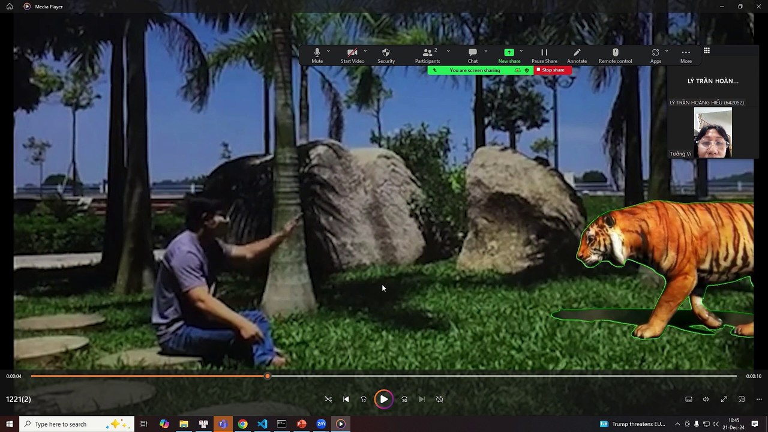Pause the screen share
Image resolution: width=768 pixels, height=432 pixels.
[544, 56]
